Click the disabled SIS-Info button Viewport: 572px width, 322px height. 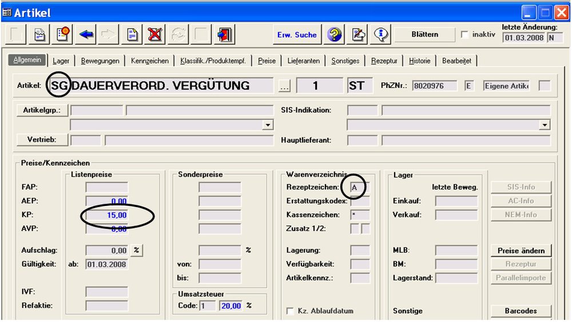coord(521,186)
